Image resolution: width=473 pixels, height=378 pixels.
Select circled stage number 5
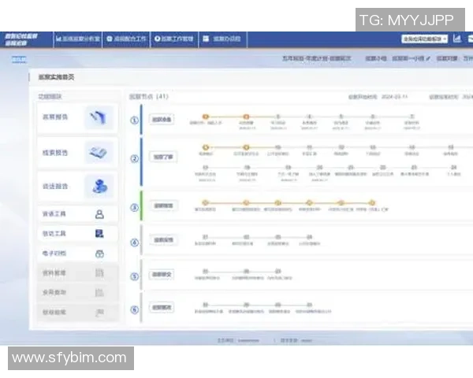134,276
